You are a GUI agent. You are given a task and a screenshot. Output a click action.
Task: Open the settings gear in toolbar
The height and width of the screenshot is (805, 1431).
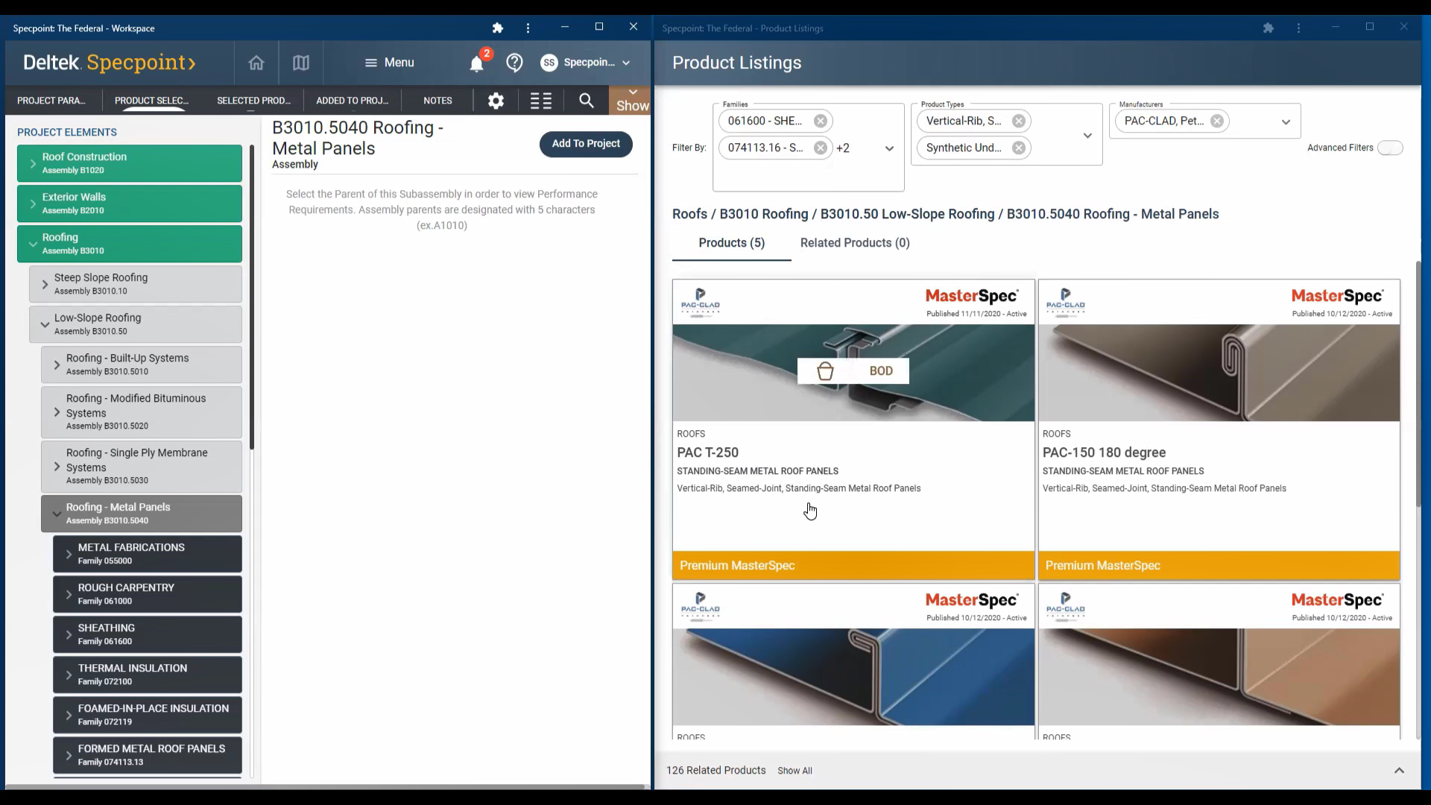(x=496, y=101)
